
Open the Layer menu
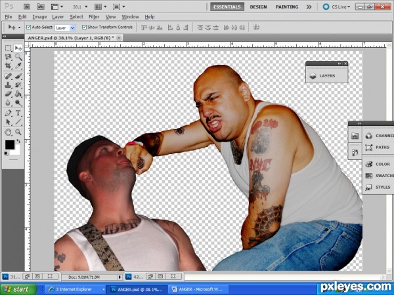58,17
